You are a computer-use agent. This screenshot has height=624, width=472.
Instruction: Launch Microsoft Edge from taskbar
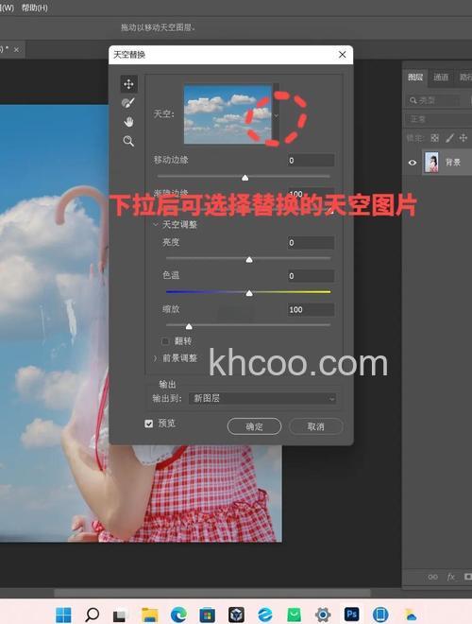[178, 615]
